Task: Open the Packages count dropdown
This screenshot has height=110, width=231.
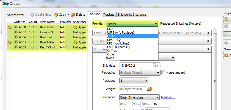Action: point(134,81)
